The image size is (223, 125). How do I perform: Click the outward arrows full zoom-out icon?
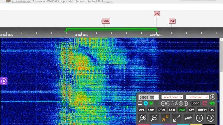[x=177, y=118]
